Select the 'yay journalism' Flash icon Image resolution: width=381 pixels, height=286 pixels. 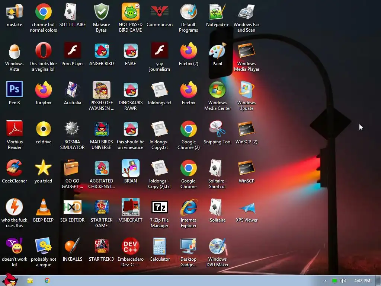[159, 51]
